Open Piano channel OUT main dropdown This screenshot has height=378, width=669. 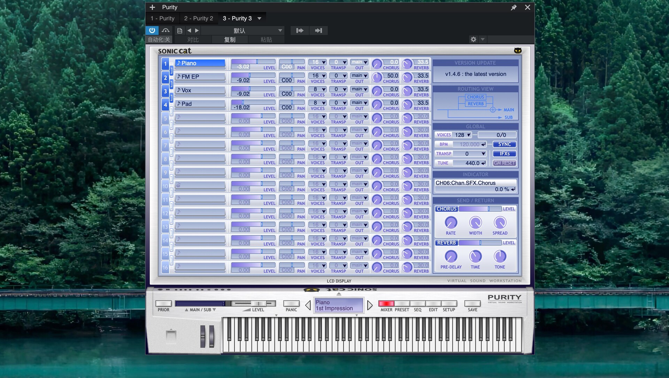[x=359, y=62]
